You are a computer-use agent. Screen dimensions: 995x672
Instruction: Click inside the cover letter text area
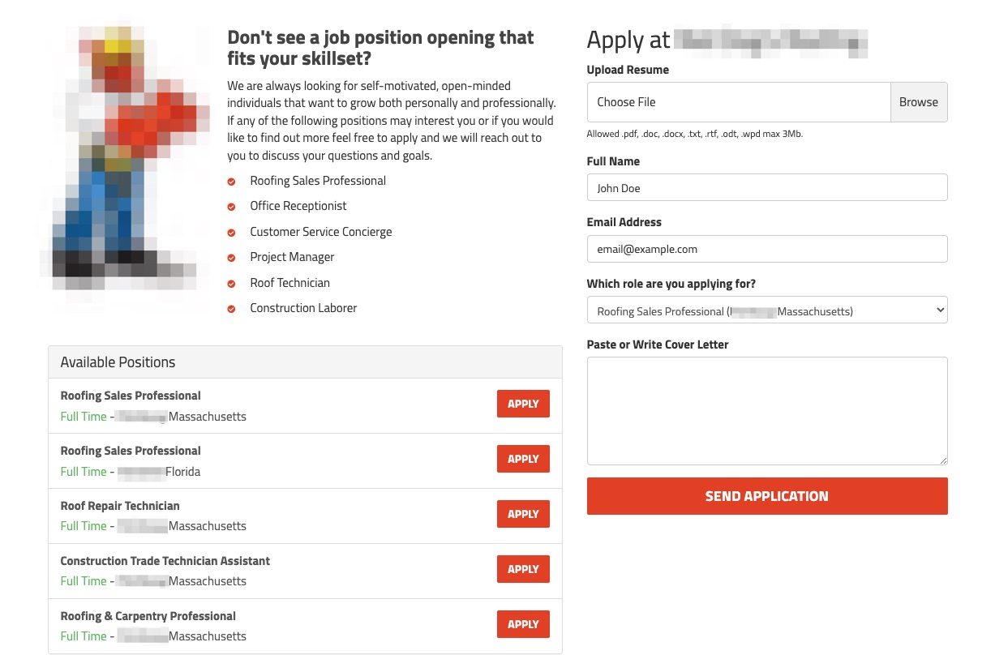coord(766,410)
